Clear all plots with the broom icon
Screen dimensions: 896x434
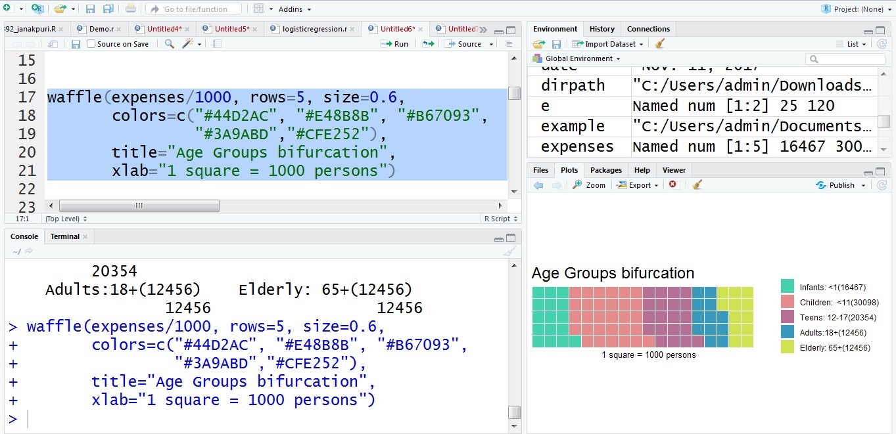coord(697,185)
